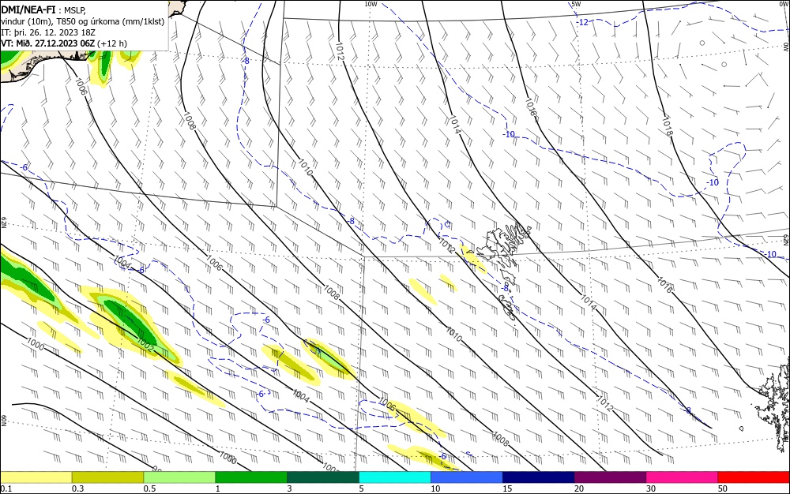Pick the light green 0.5–1 legend swatch
This screenshot has width=790, height=494.
click(179, 477)
